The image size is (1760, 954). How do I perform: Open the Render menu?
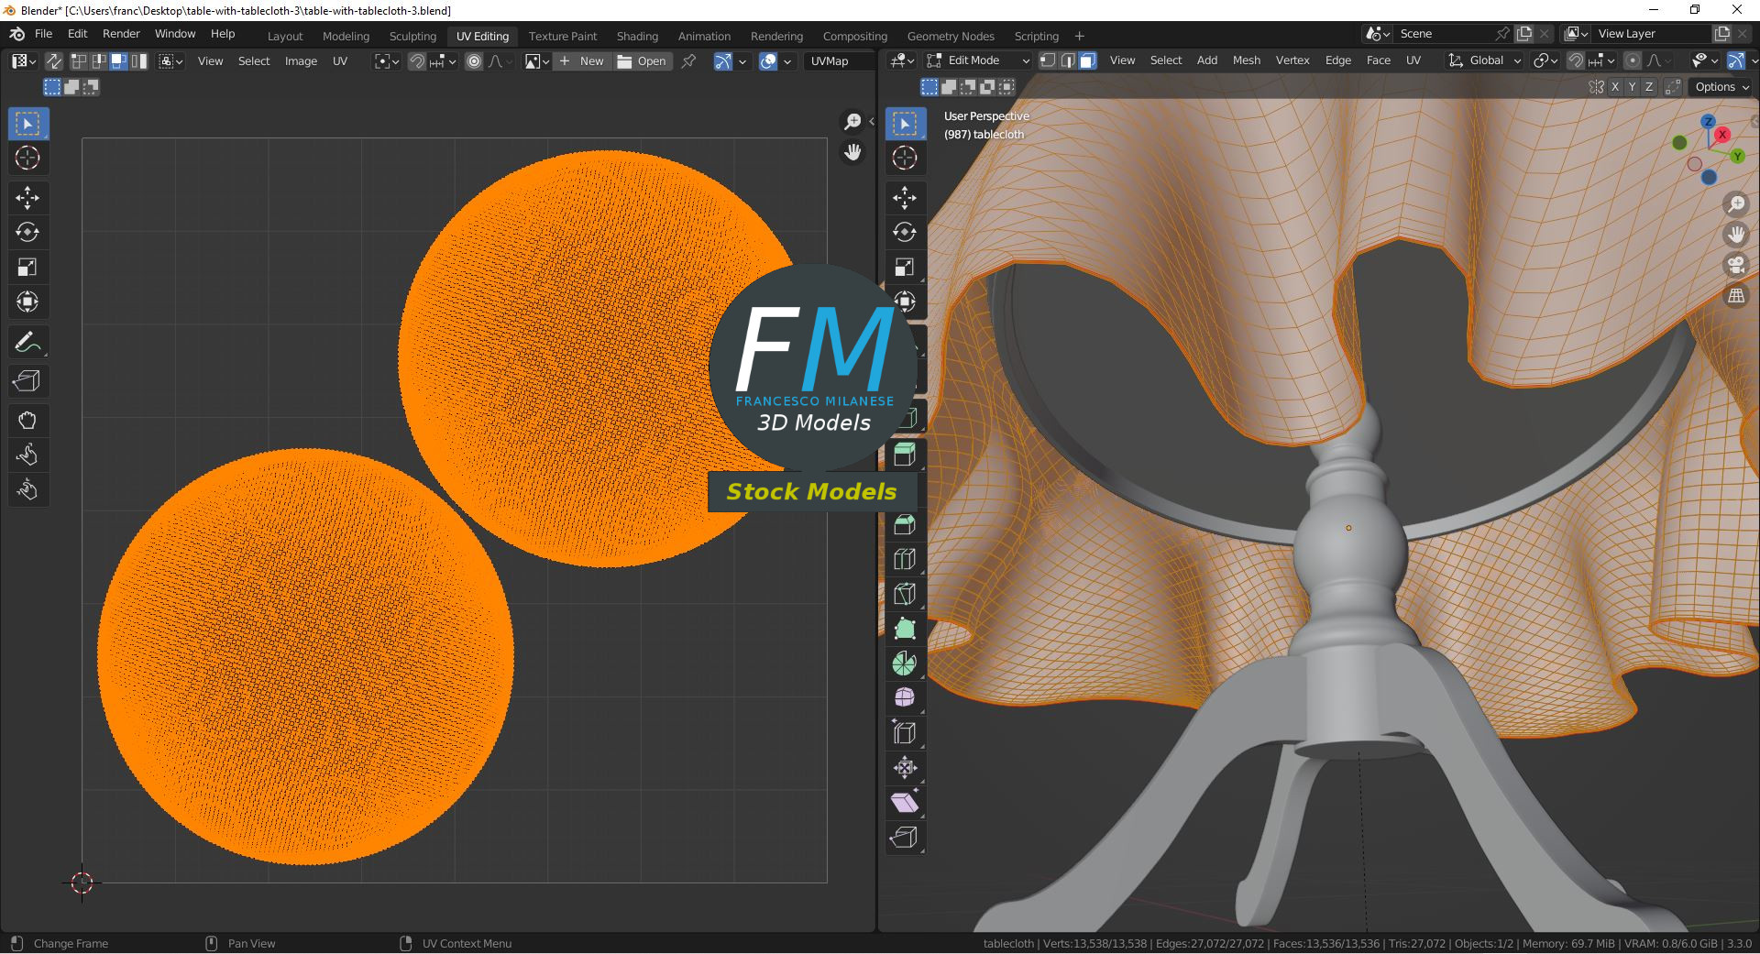click(121, 34)
